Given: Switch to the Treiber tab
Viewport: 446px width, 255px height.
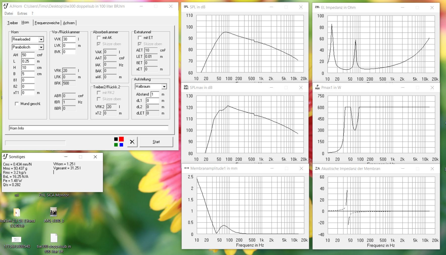Looking at the screenshot, I should pos(12,23).
